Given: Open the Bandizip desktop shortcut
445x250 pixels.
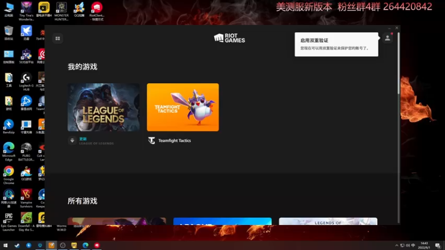Looking at the screenshot, I should click(x=9, y=126).
